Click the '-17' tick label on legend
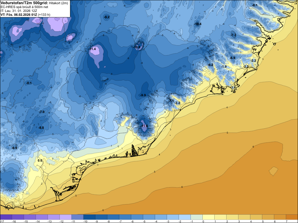Screen dimensions: 298x223 click(x=1, y=221)
